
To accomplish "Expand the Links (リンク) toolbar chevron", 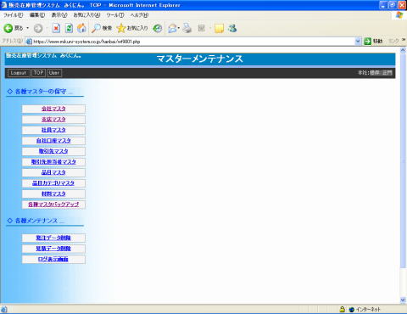I will click(x=404, y=41).
